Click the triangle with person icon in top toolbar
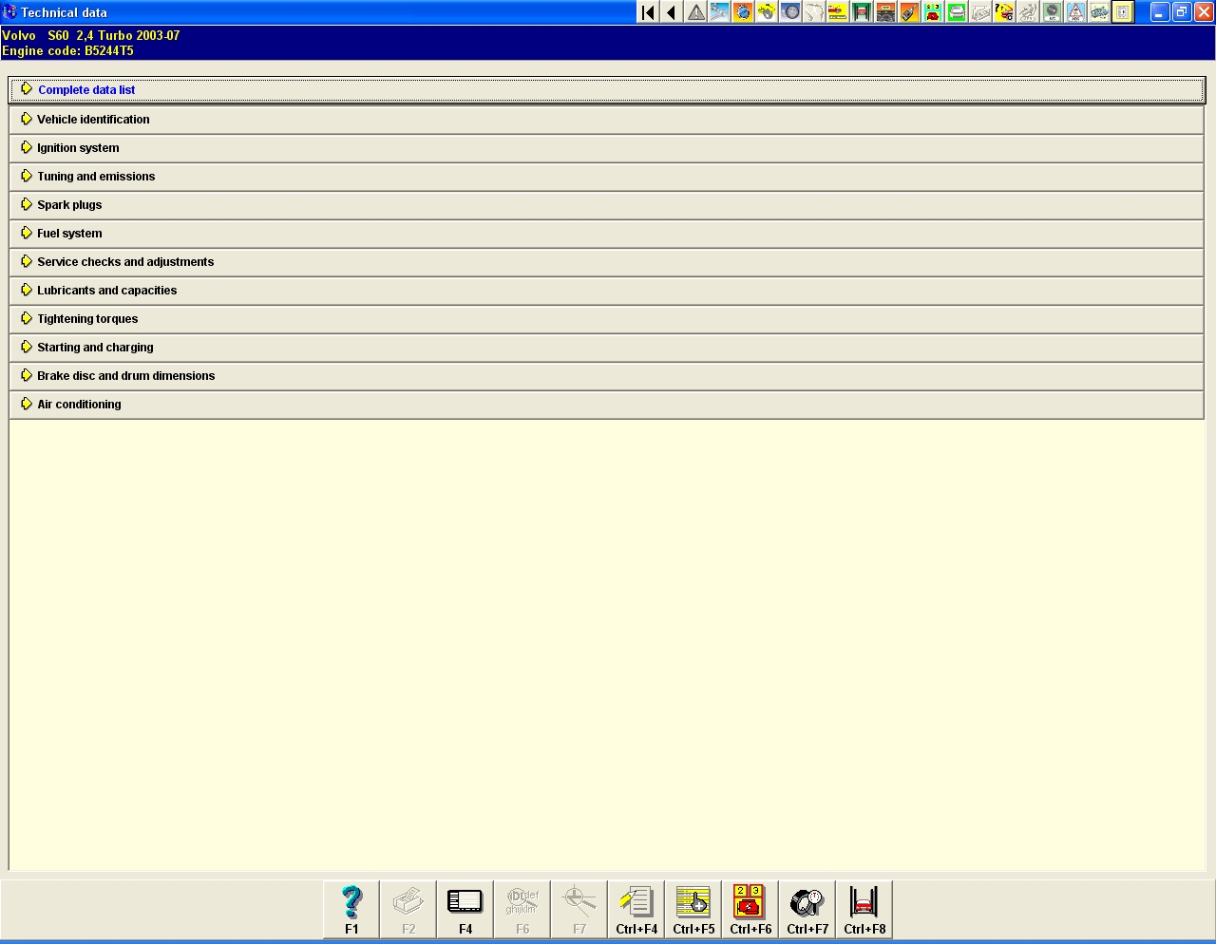This screenshot has height=944, width=1216. tap(1075, 12)
